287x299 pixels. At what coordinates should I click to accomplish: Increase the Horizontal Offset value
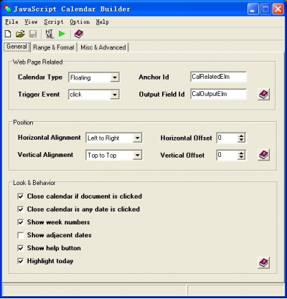[241, 136]
